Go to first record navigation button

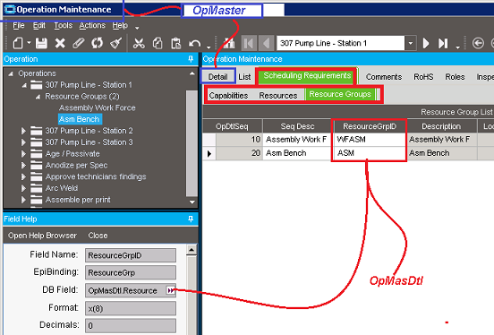click(249, 43)
